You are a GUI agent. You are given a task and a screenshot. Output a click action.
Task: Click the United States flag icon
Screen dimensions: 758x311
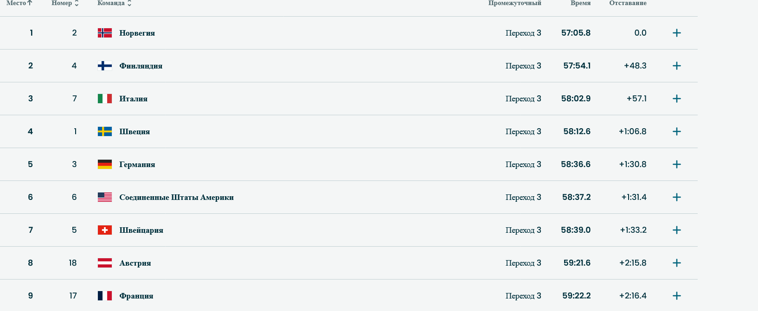coord(104,197)
